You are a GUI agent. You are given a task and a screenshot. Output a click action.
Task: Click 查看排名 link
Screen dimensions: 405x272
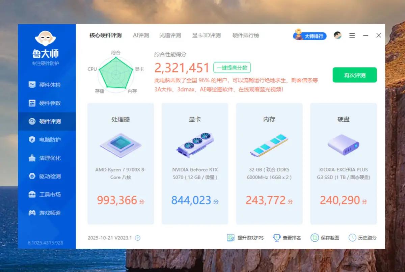[x=287, y=238]
